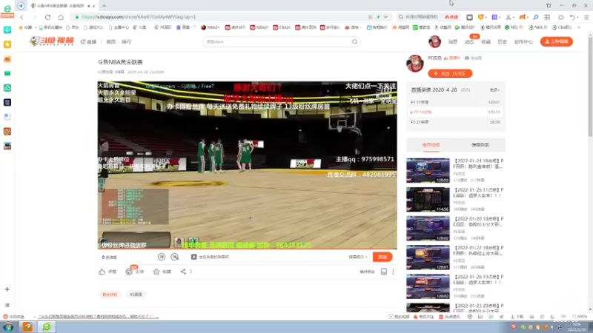
Task: Open the browser hamburger menu
Action: [586, 17]
